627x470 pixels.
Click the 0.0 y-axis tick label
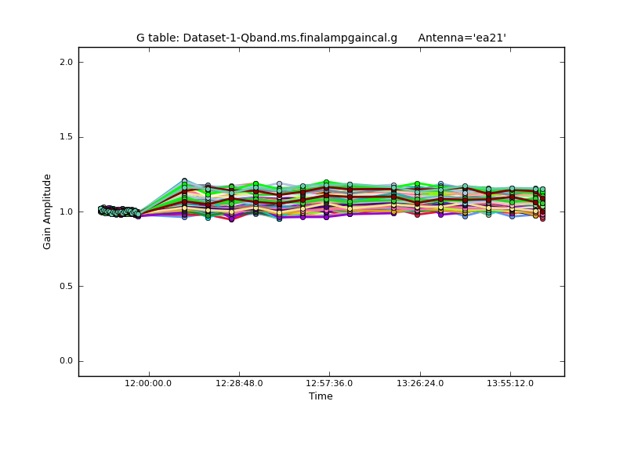pos(67,361)
